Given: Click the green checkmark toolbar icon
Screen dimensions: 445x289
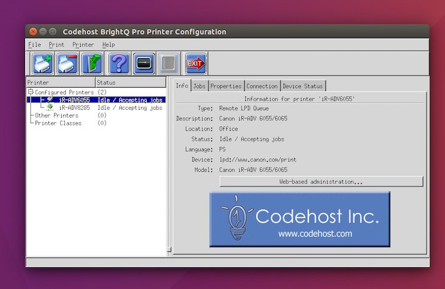Looking at the screenshot, I should [92, 63].
